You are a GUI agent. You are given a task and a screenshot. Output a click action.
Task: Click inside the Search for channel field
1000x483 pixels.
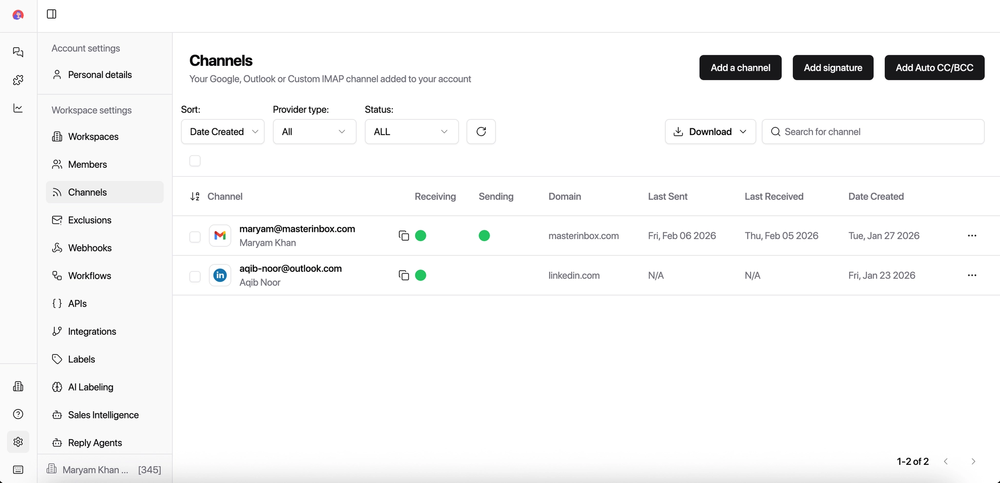pos(873,132)
